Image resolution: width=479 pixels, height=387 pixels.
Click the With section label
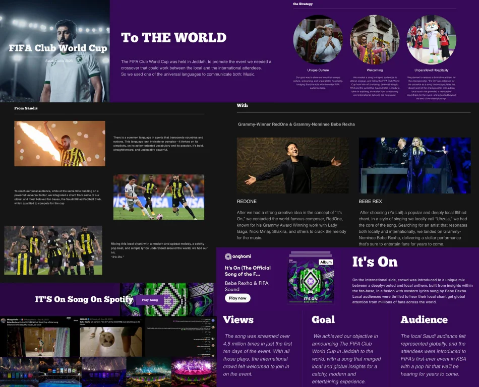click(x=242, y=105)
